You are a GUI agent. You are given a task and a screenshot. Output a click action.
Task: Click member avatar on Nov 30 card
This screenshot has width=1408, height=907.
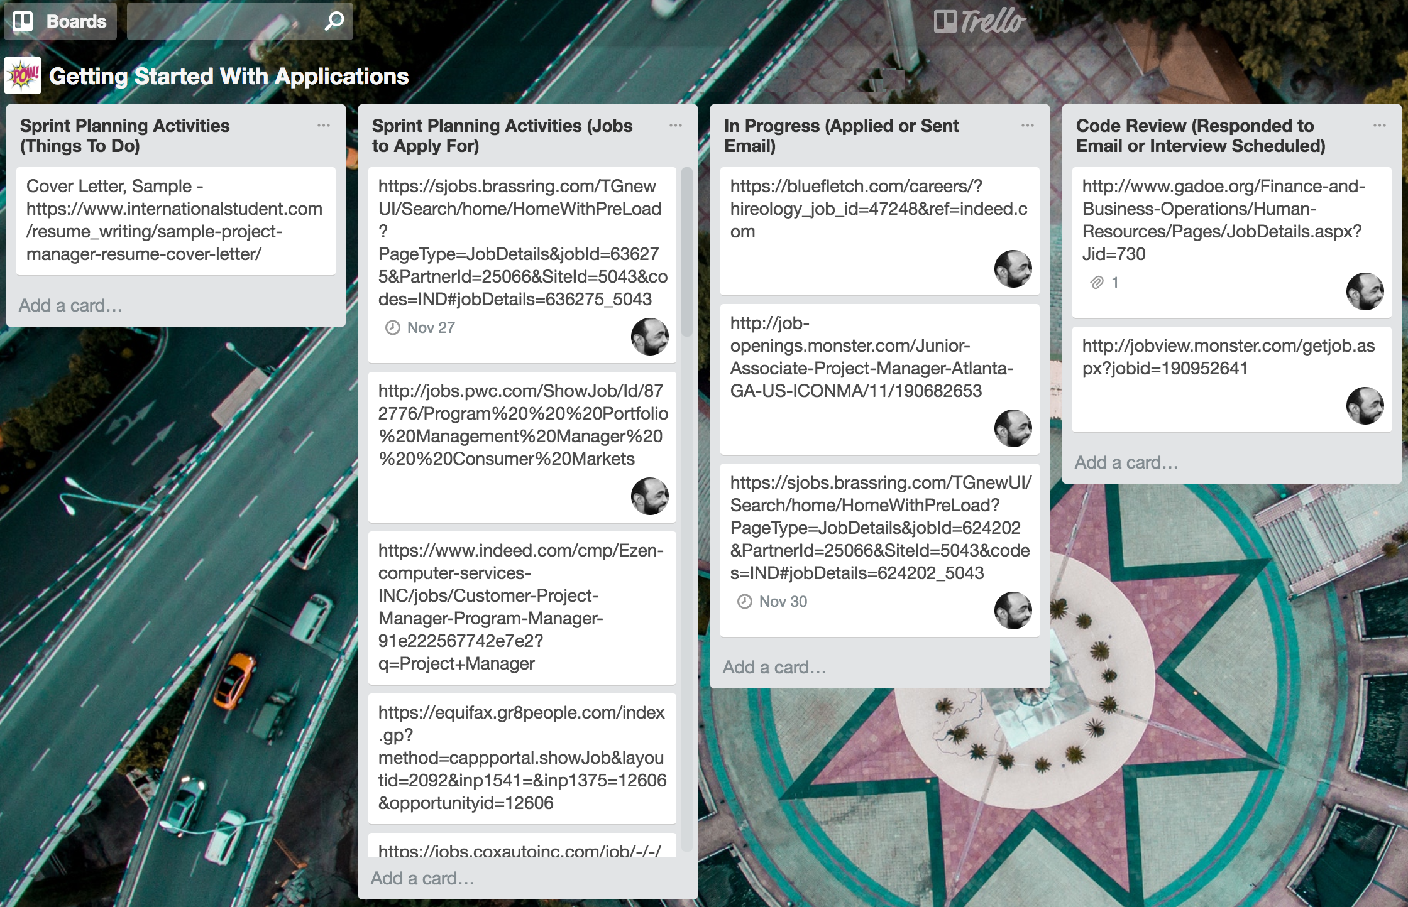(x=1013, y=611)
